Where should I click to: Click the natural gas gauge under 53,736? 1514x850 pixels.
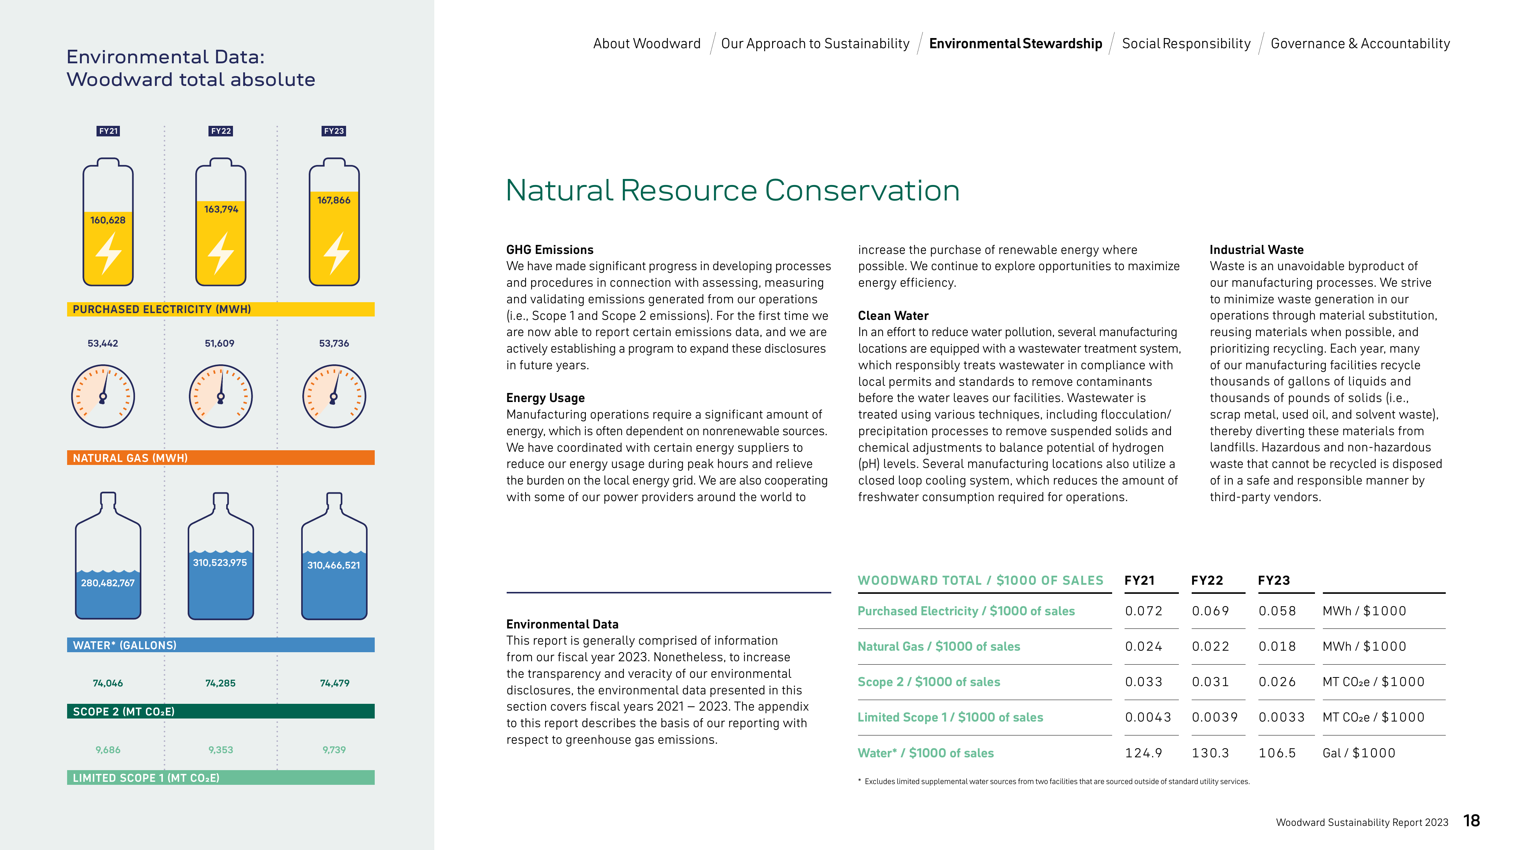tap(334, 396)
